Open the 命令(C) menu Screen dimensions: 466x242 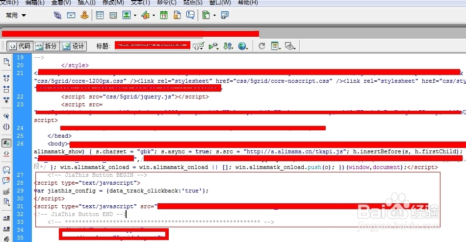click(x=167, y=2)
